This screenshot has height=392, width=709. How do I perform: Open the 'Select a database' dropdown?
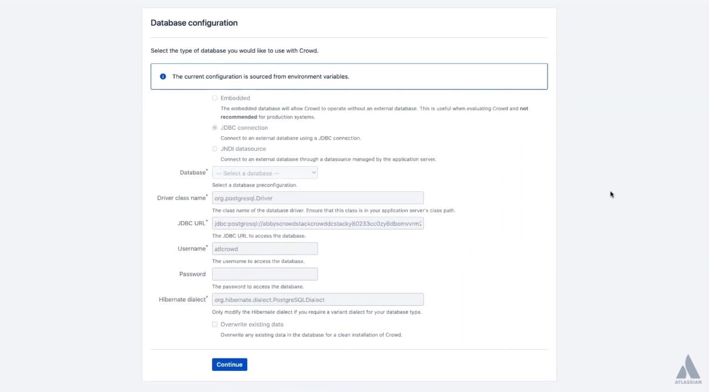click(265, 173)
